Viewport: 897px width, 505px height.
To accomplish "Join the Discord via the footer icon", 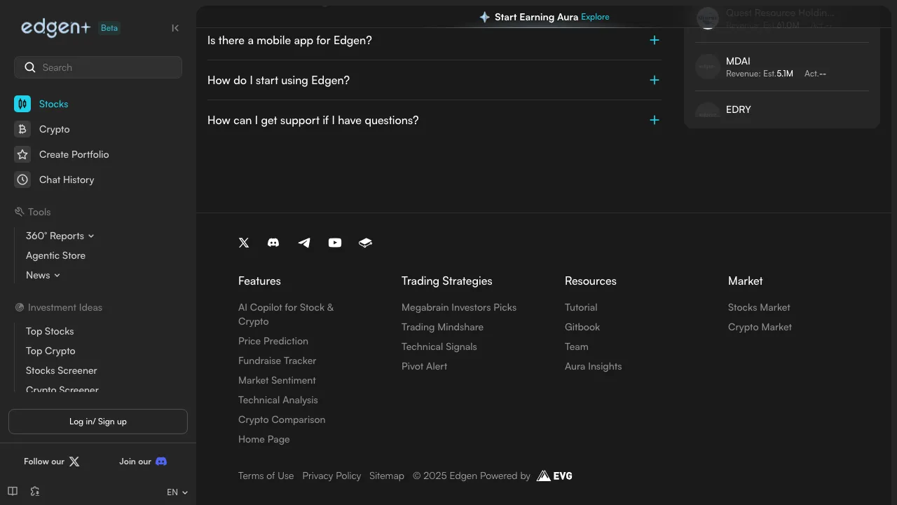I will click(273, 243).
